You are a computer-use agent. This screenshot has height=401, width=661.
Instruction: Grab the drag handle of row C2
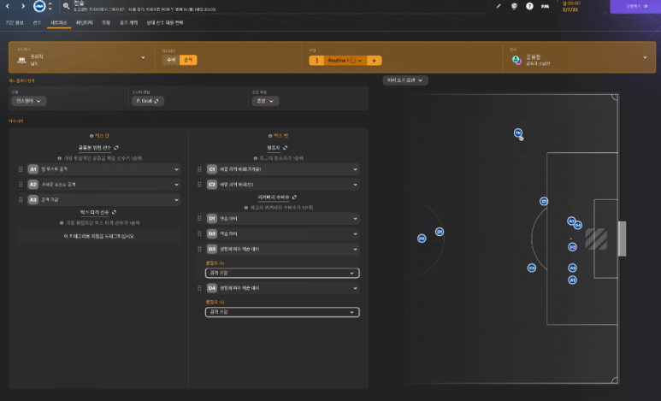tap(199, 185)
